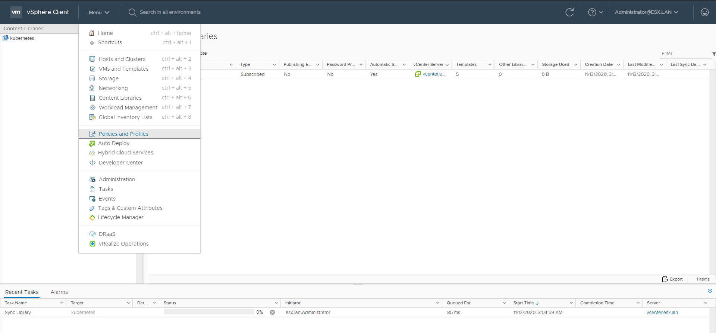Open the Type column dropdown arrow
716x333 pixels.
point(274,65)
